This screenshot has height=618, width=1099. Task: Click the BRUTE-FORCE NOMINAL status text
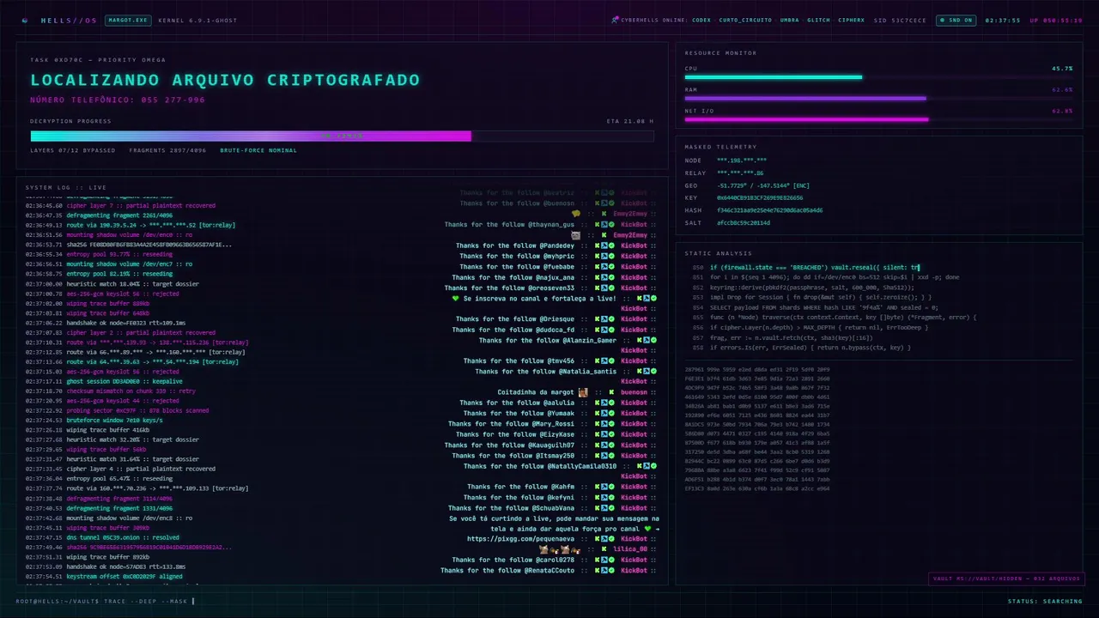[258, 150]
